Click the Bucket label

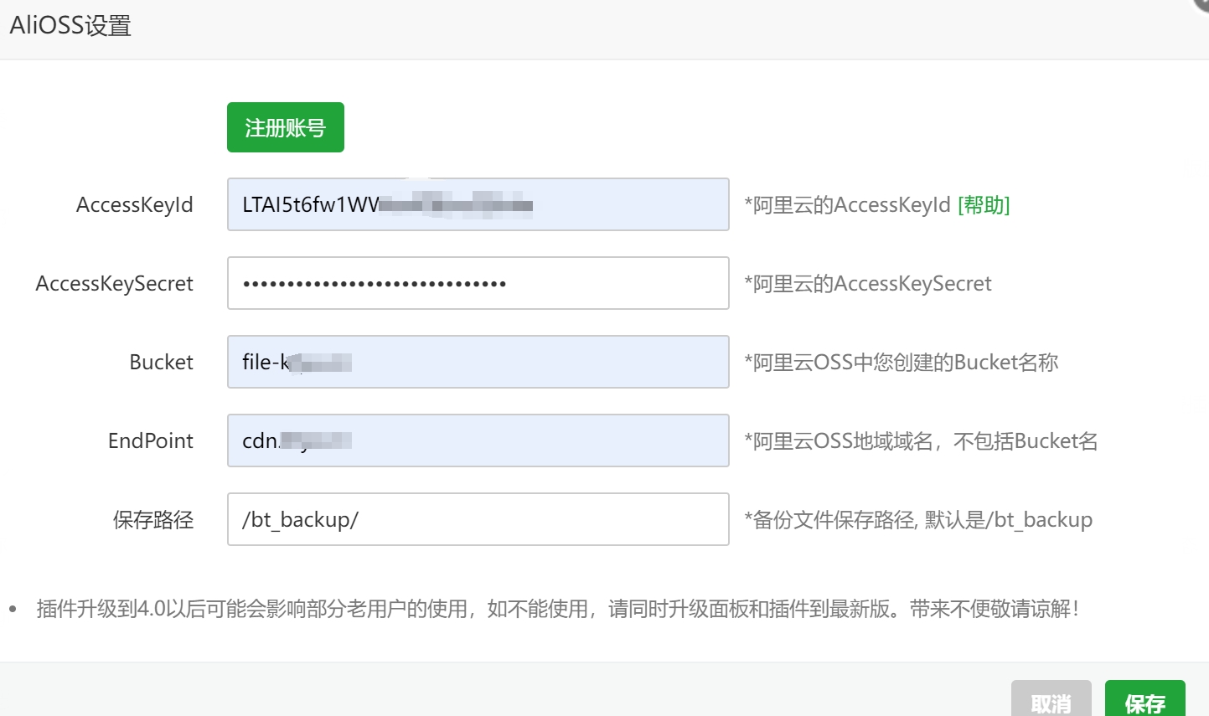click(x=162, y=362)
